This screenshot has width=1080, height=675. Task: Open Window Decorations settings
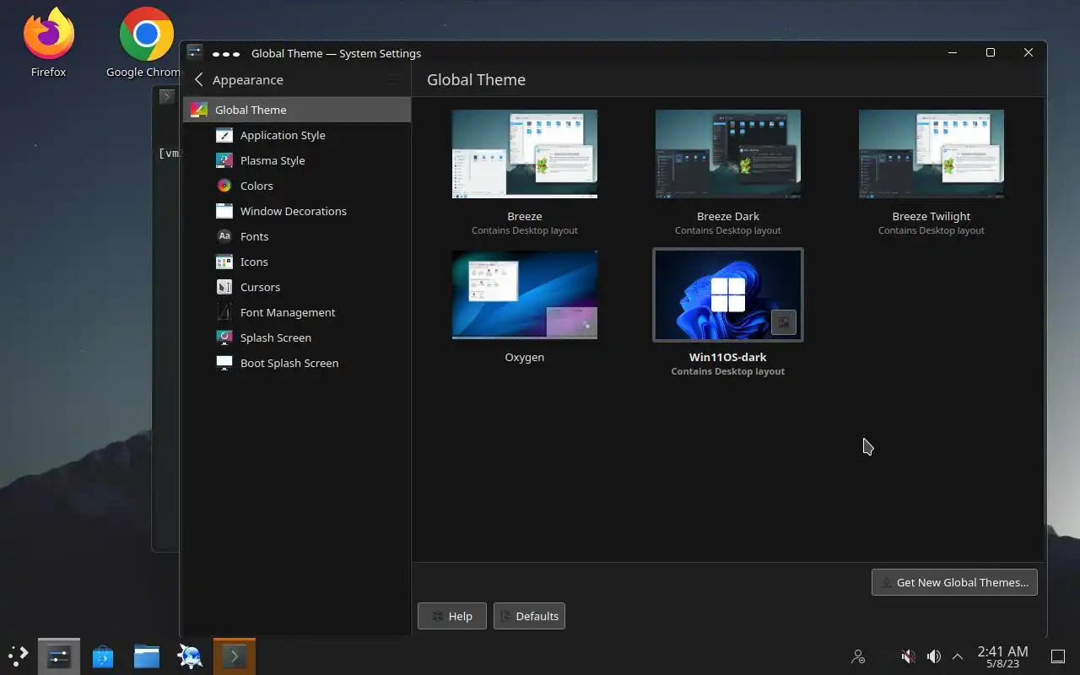(x=297, y=211)
